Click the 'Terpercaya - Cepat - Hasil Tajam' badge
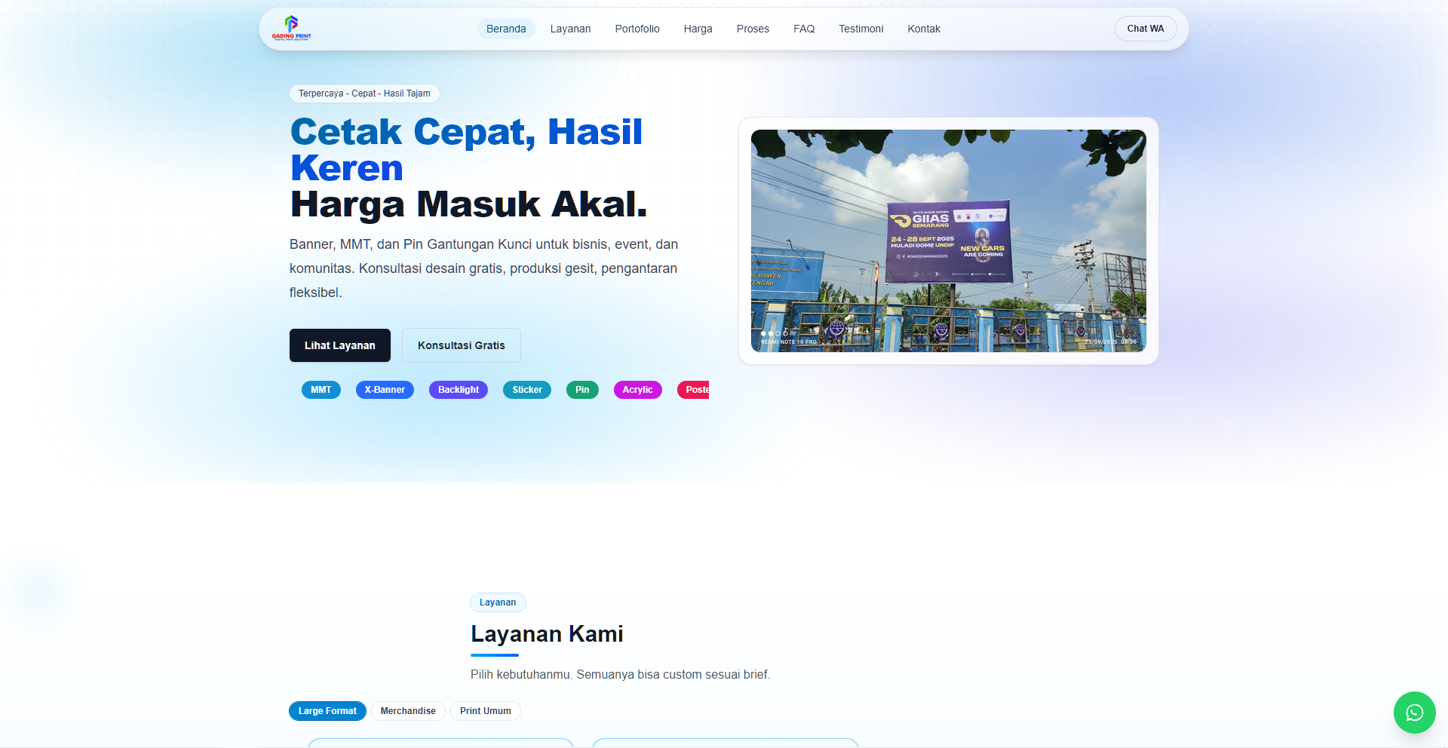The width and height of the screenshot is (1448, 748). [364, 93]
